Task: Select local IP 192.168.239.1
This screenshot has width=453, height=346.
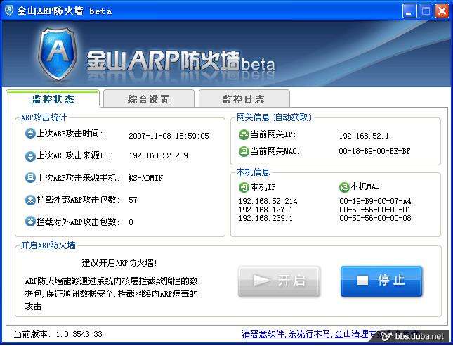Action: [x=265, y=218]
